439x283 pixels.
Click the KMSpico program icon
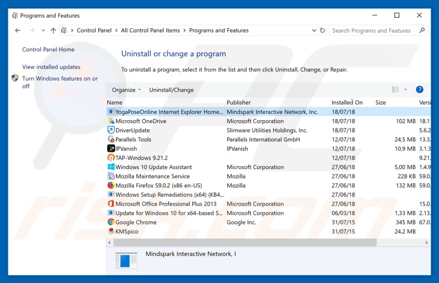[111, 231]
